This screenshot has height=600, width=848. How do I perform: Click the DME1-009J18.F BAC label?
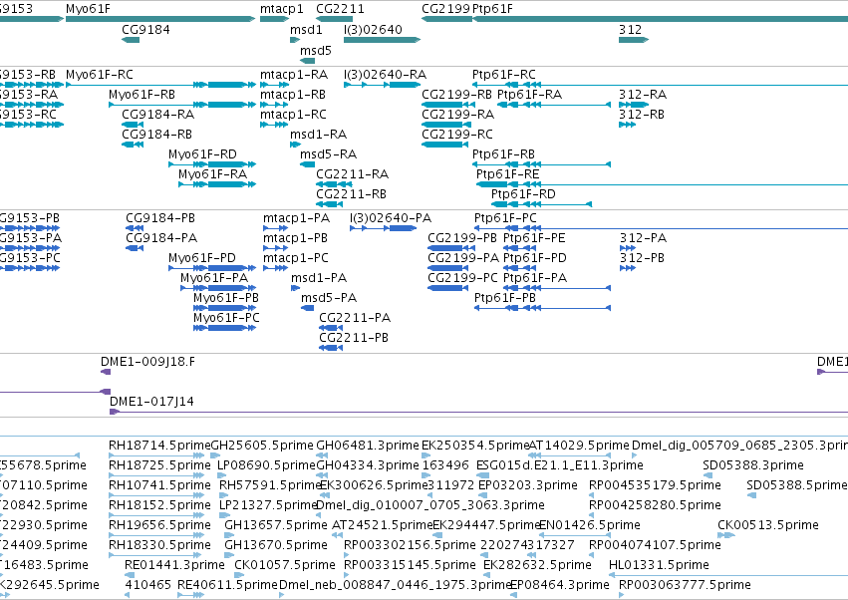(148, 362)
